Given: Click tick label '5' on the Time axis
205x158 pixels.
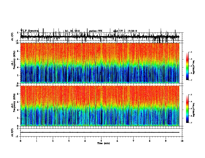Looking at the screenshot, I should (x=101, y=141).
